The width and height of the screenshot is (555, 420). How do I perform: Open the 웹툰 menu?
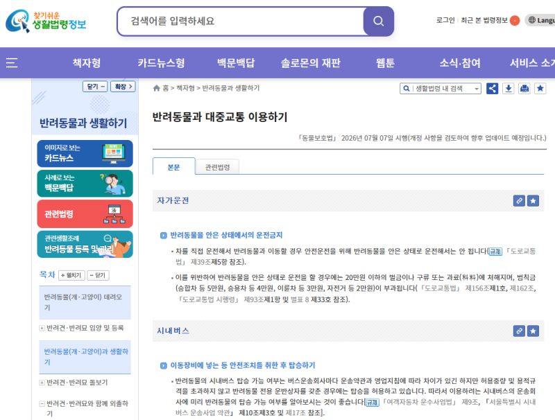pos(385,63)
